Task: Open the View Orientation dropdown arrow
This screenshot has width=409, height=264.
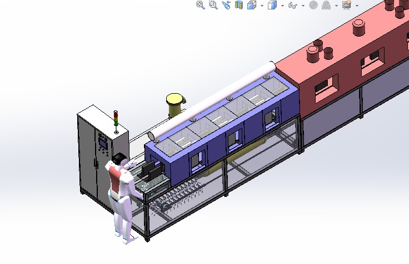Action: [x=262, y=6]
